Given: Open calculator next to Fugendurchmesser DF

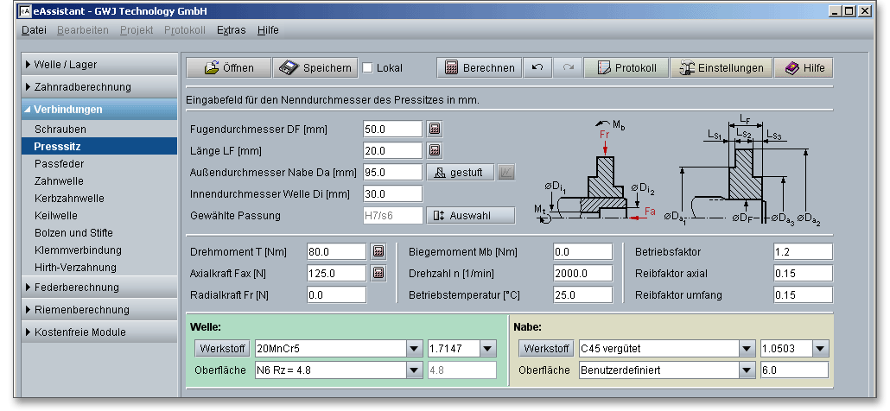Looking at the screenshot, I should [435, 129].
